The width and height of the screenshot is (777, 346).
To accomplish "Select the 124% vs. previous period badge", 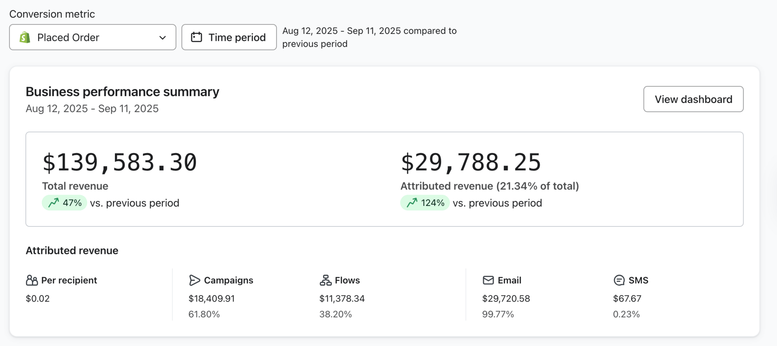I will pos(425,203).
